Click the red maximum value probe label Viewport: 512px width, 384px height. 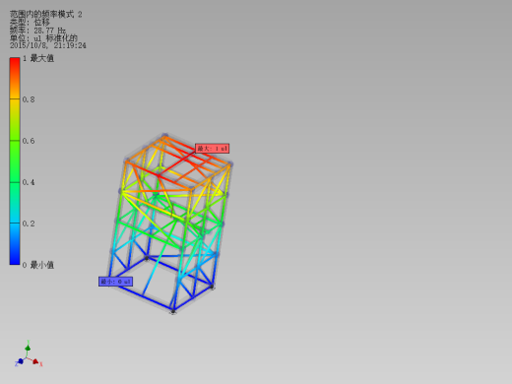point(212,149)
